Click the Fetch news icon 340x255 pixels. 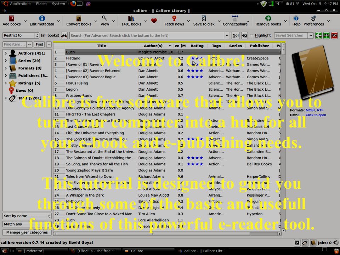174,18
